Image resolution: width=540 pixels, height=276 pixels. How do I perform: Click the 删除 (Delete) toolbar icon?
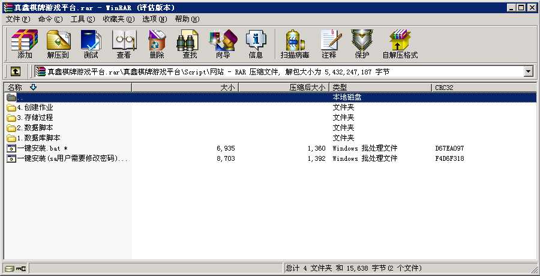(x=157, y=40)
